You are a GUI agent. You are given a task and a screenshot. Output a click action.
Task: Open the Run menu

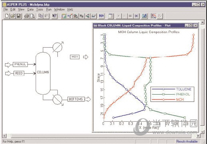click(x=49, y=10)
